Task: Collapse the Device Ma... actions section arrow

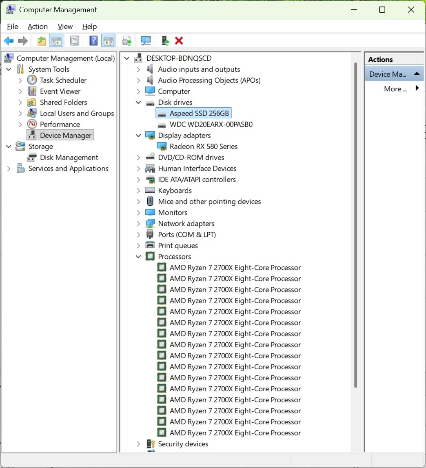Action: pyautogui.click(x=417, y=74)
